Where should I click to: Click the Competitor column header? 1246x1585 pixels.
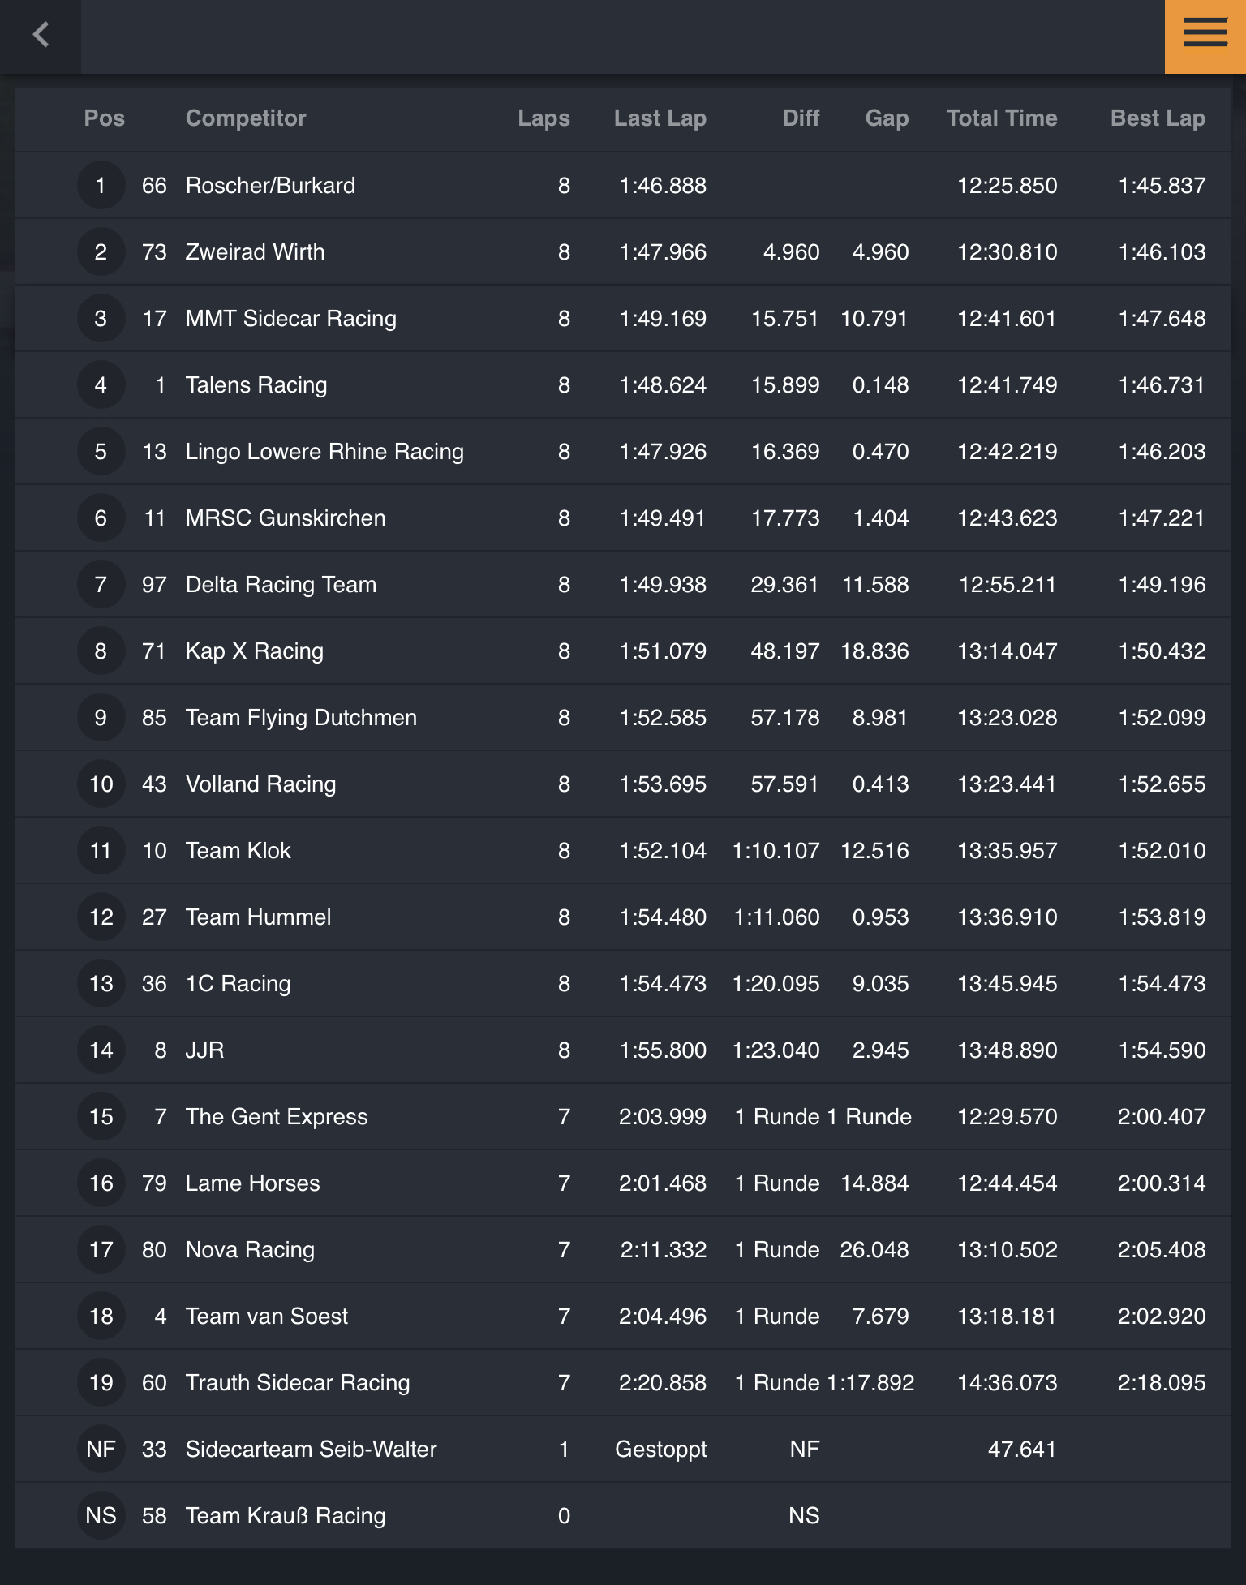pos(246,118)
